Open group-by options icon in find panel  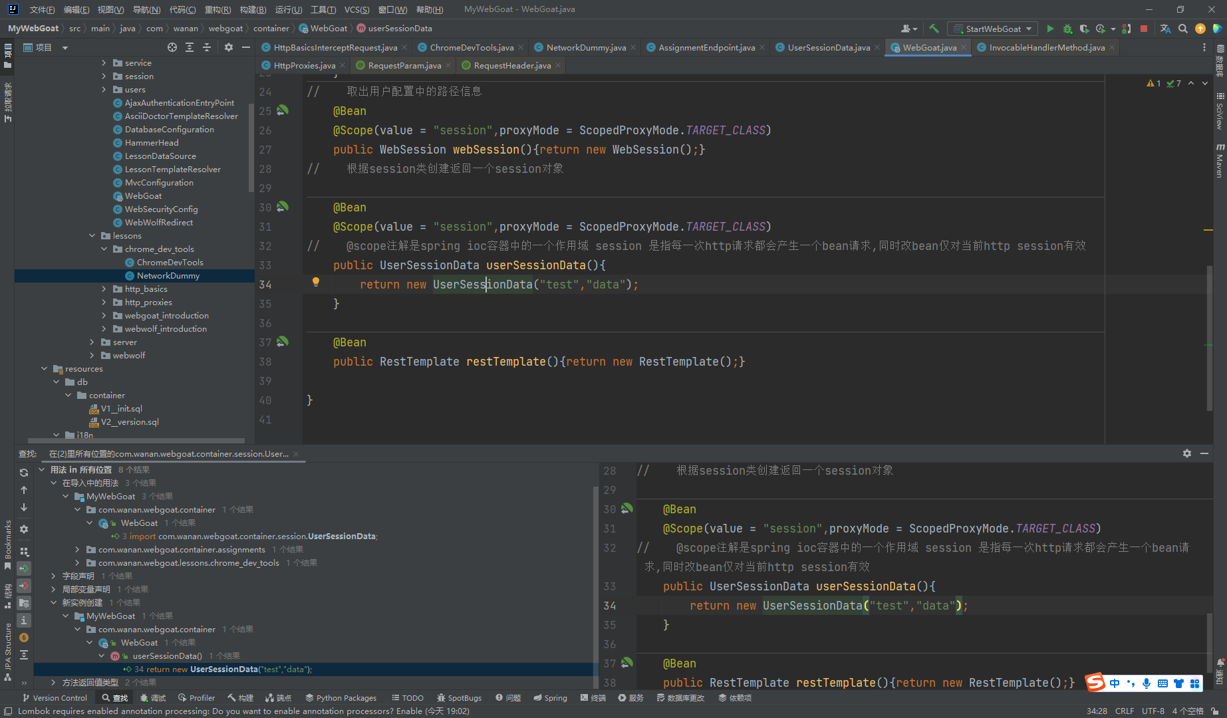[24, 551]
